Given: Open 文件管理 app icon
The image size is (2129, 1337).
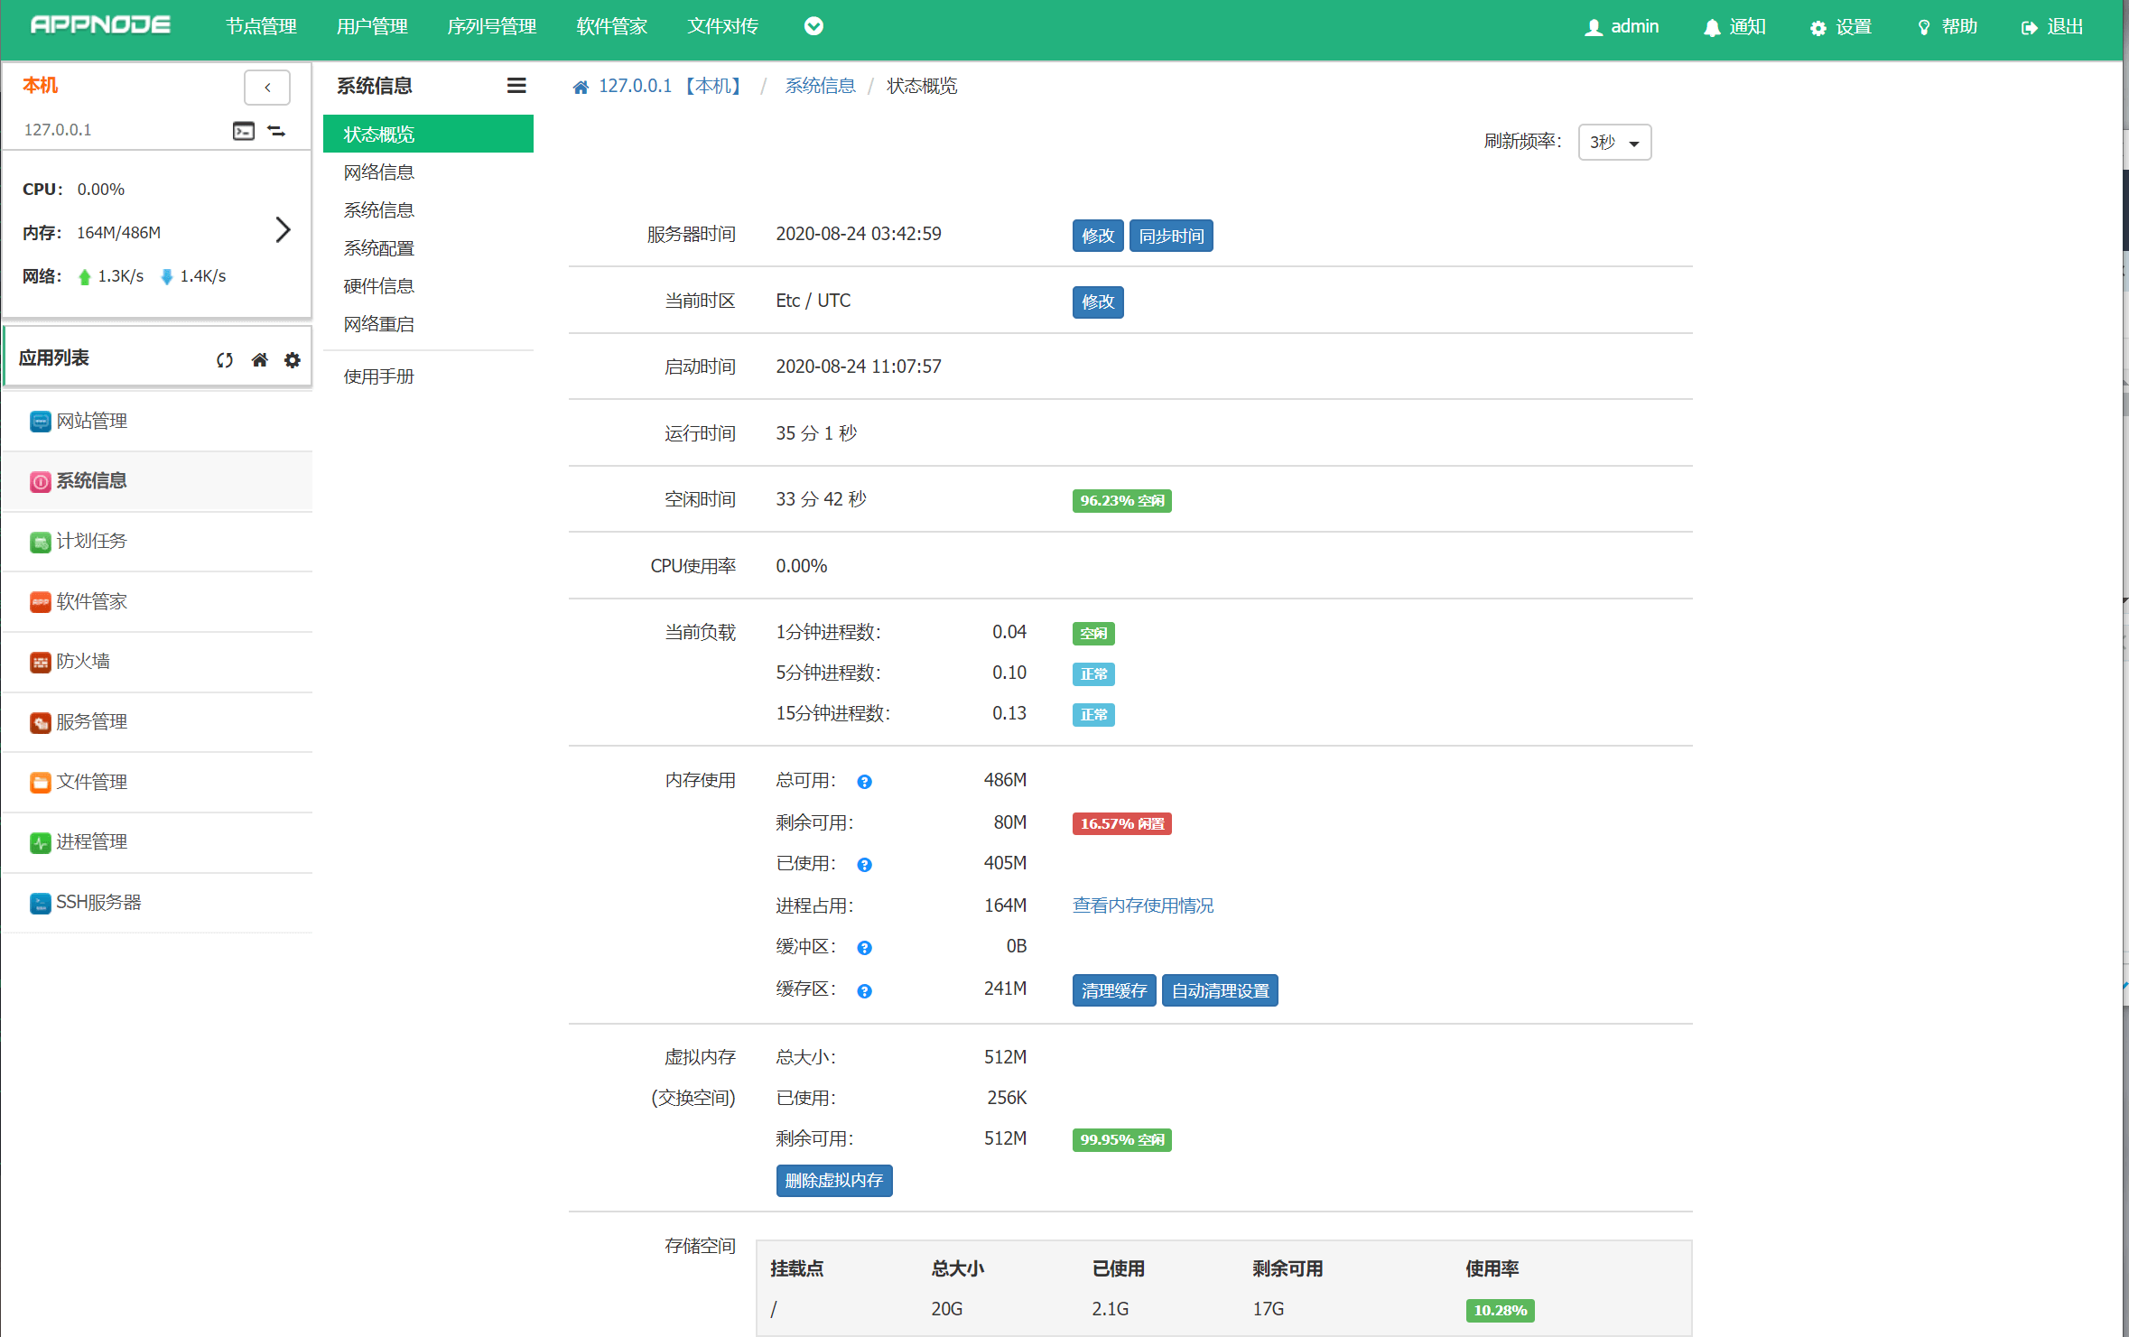Looking at the screenshot, I should (x=40, y=782).
